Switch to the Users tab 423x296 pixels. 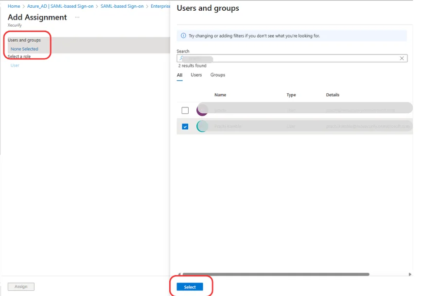(196, 75)
